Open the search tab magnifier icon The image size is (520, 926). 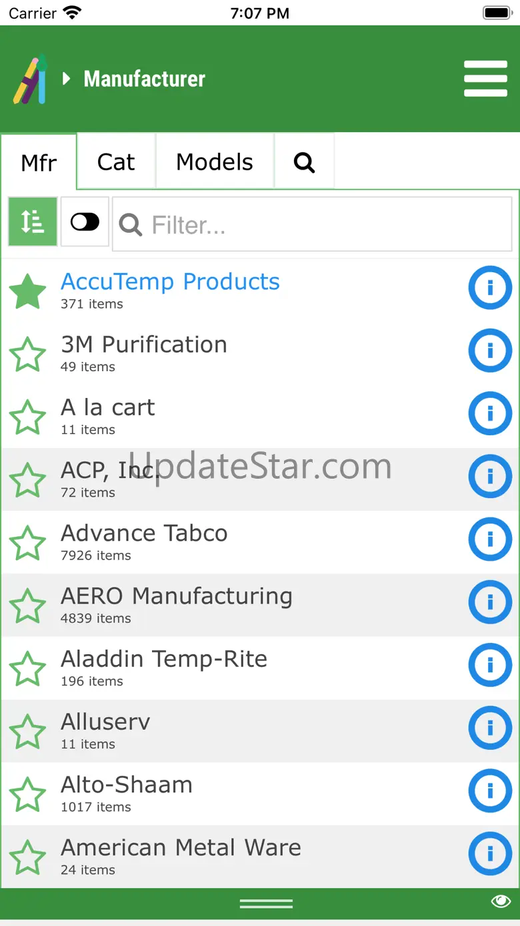click(304, 162)
